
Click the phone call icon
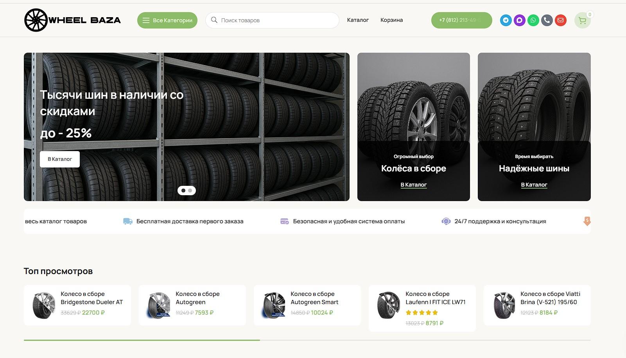(547, 20)
